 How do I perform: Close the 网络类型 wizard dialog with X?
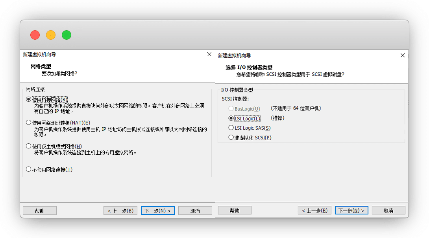tap(209, 55)
